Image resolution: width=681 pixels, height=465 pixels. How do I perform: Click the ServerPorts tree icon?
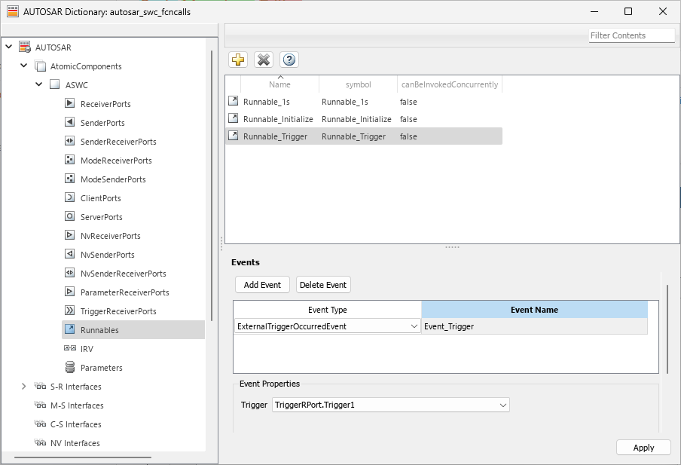click(69, 216)
